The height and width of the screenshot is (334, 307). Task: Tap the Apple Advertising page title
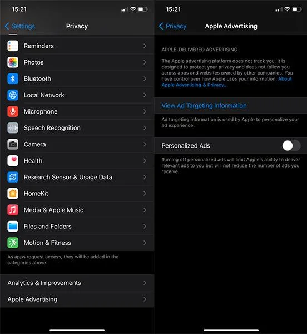coord(231,26)
